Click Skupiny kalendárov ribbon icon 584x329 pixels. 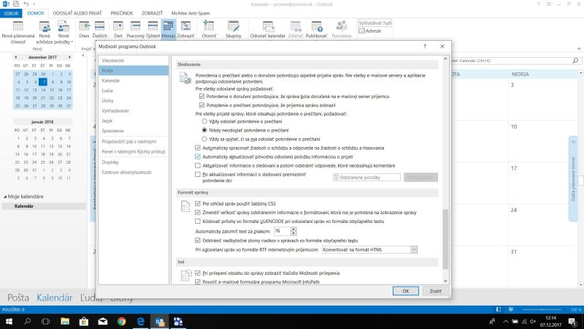coord(233,30)
